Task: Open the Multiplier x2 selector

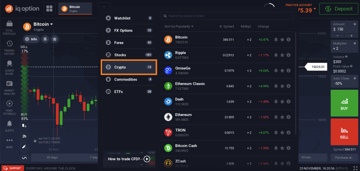Action: click(x=344, y=46)
